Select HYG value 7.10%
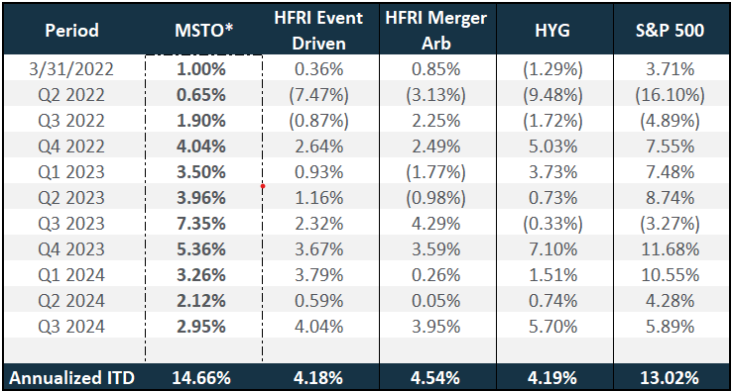Screen dimensions: 732x392 (x=552, y=249)
